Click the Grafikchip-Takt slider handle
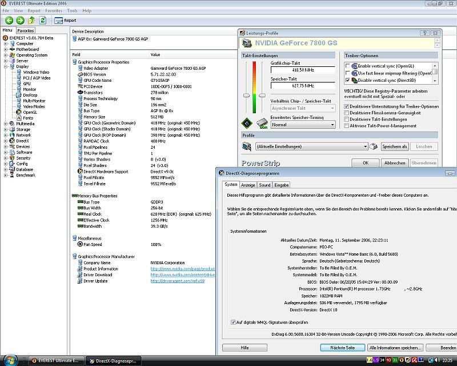457x366 pixels. click(247, 96)
